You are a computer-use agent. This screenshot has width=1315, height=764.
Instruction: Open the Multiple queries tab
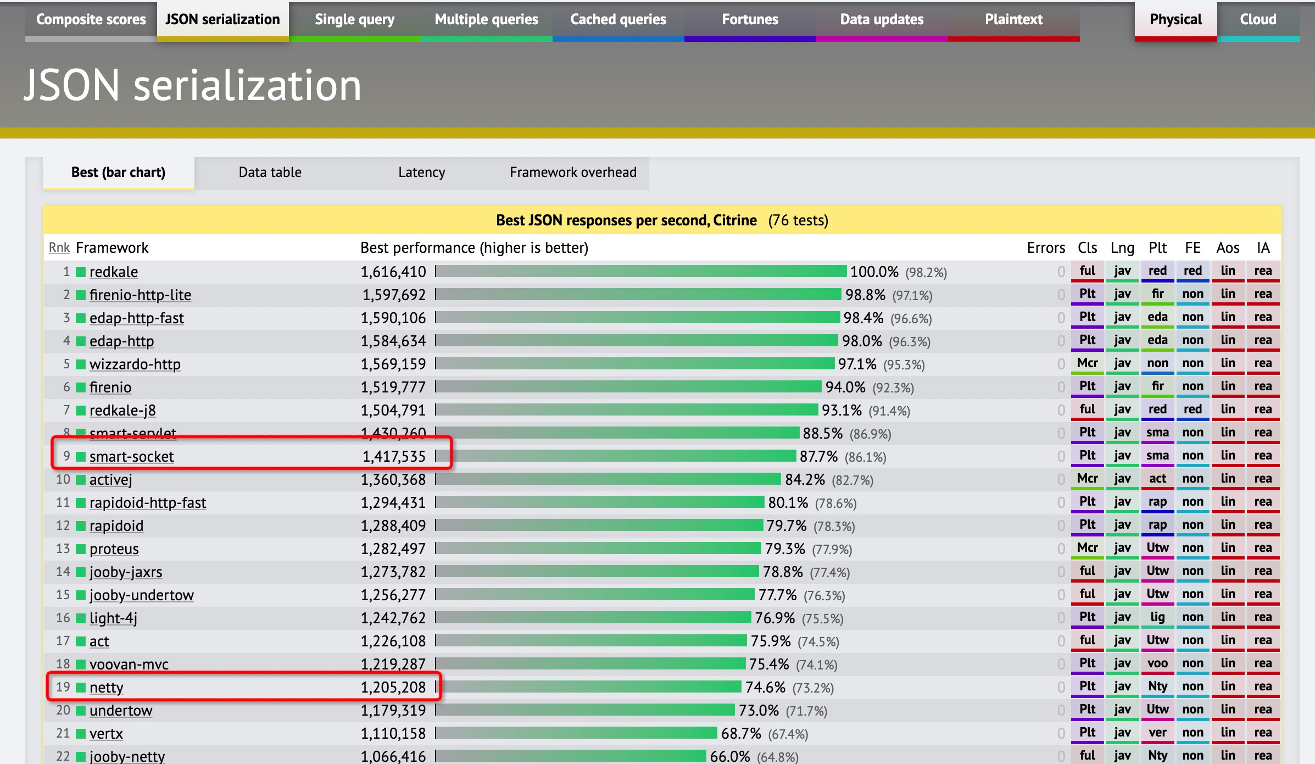click(487, 20)
